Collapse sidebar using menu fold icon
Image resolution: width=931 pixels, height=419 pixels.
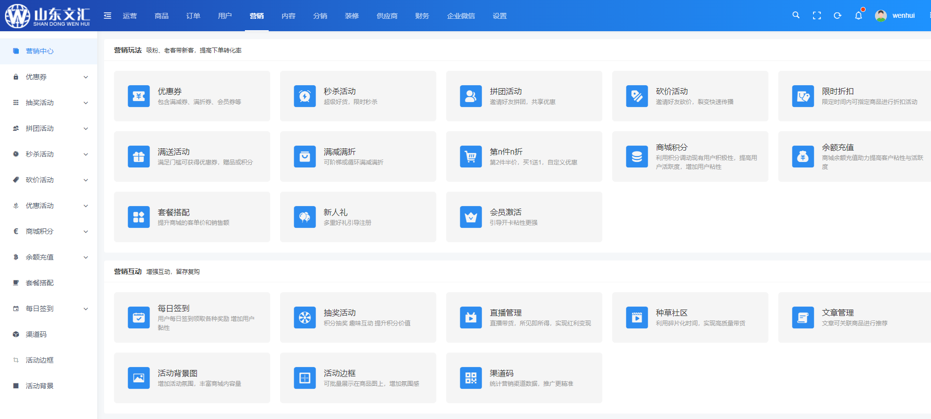coord(108,15)
